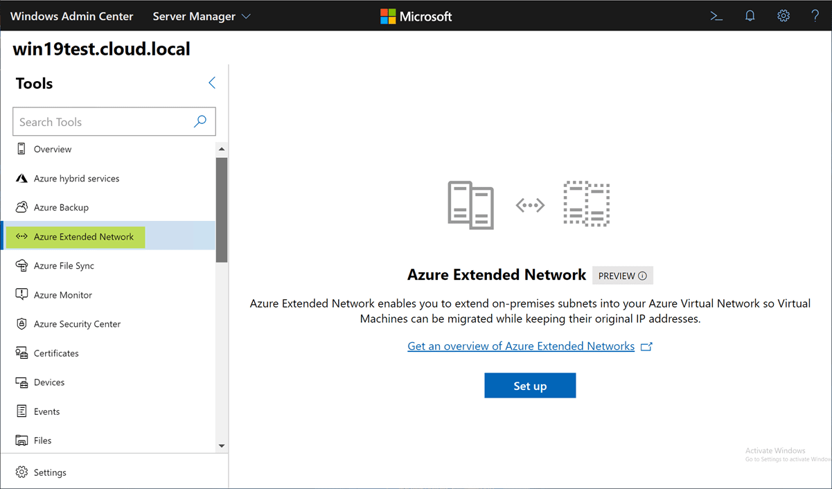Open the settings gear in header
This screenshot has width=832, height=489.
pyautogui.click(x=783, y=16)
